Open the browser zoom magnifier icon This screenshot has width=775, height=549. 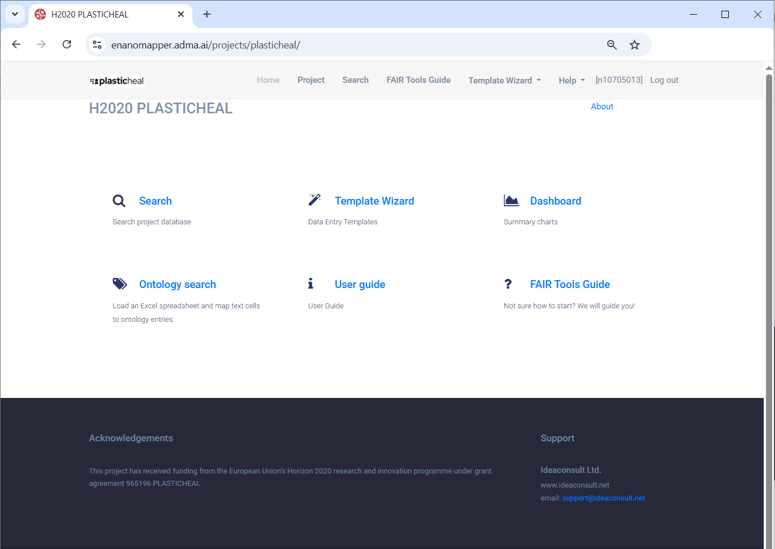[612, 45]
